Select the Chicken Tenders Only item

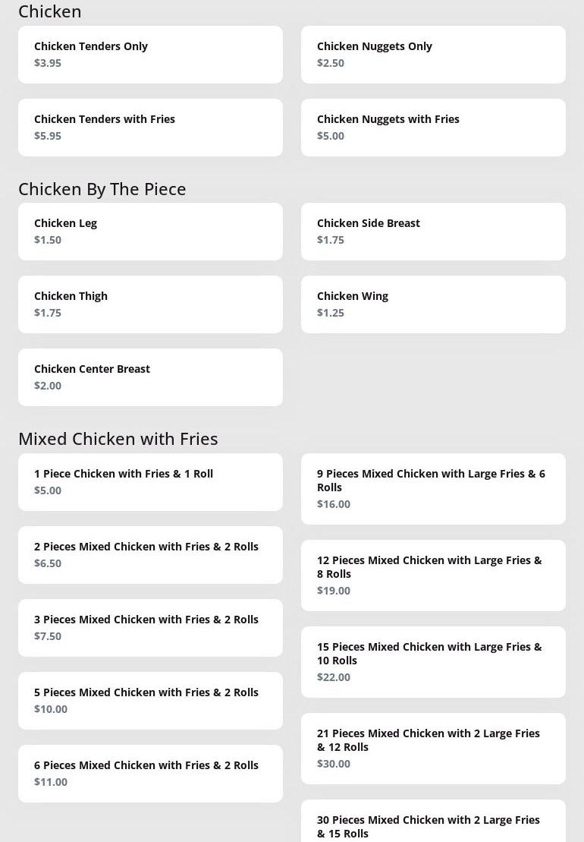(150, 55)
